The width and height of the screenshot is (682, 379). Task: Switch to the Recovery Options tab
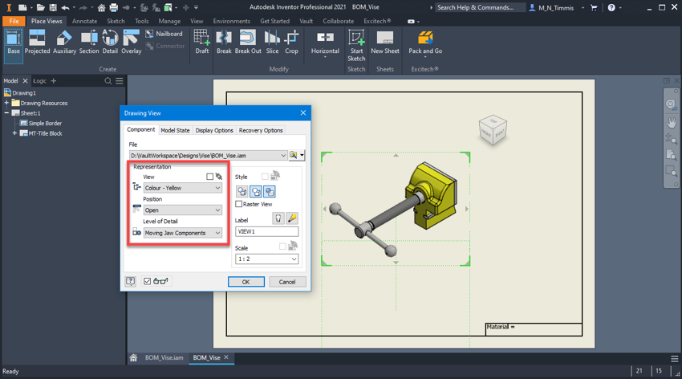[261, 130]
